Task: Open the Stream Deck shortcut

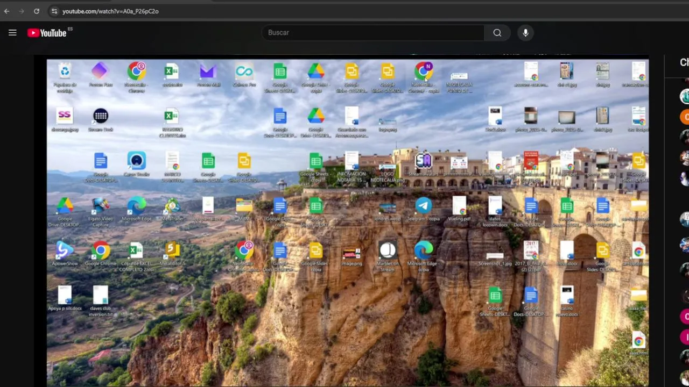Action: click(100, 120)
